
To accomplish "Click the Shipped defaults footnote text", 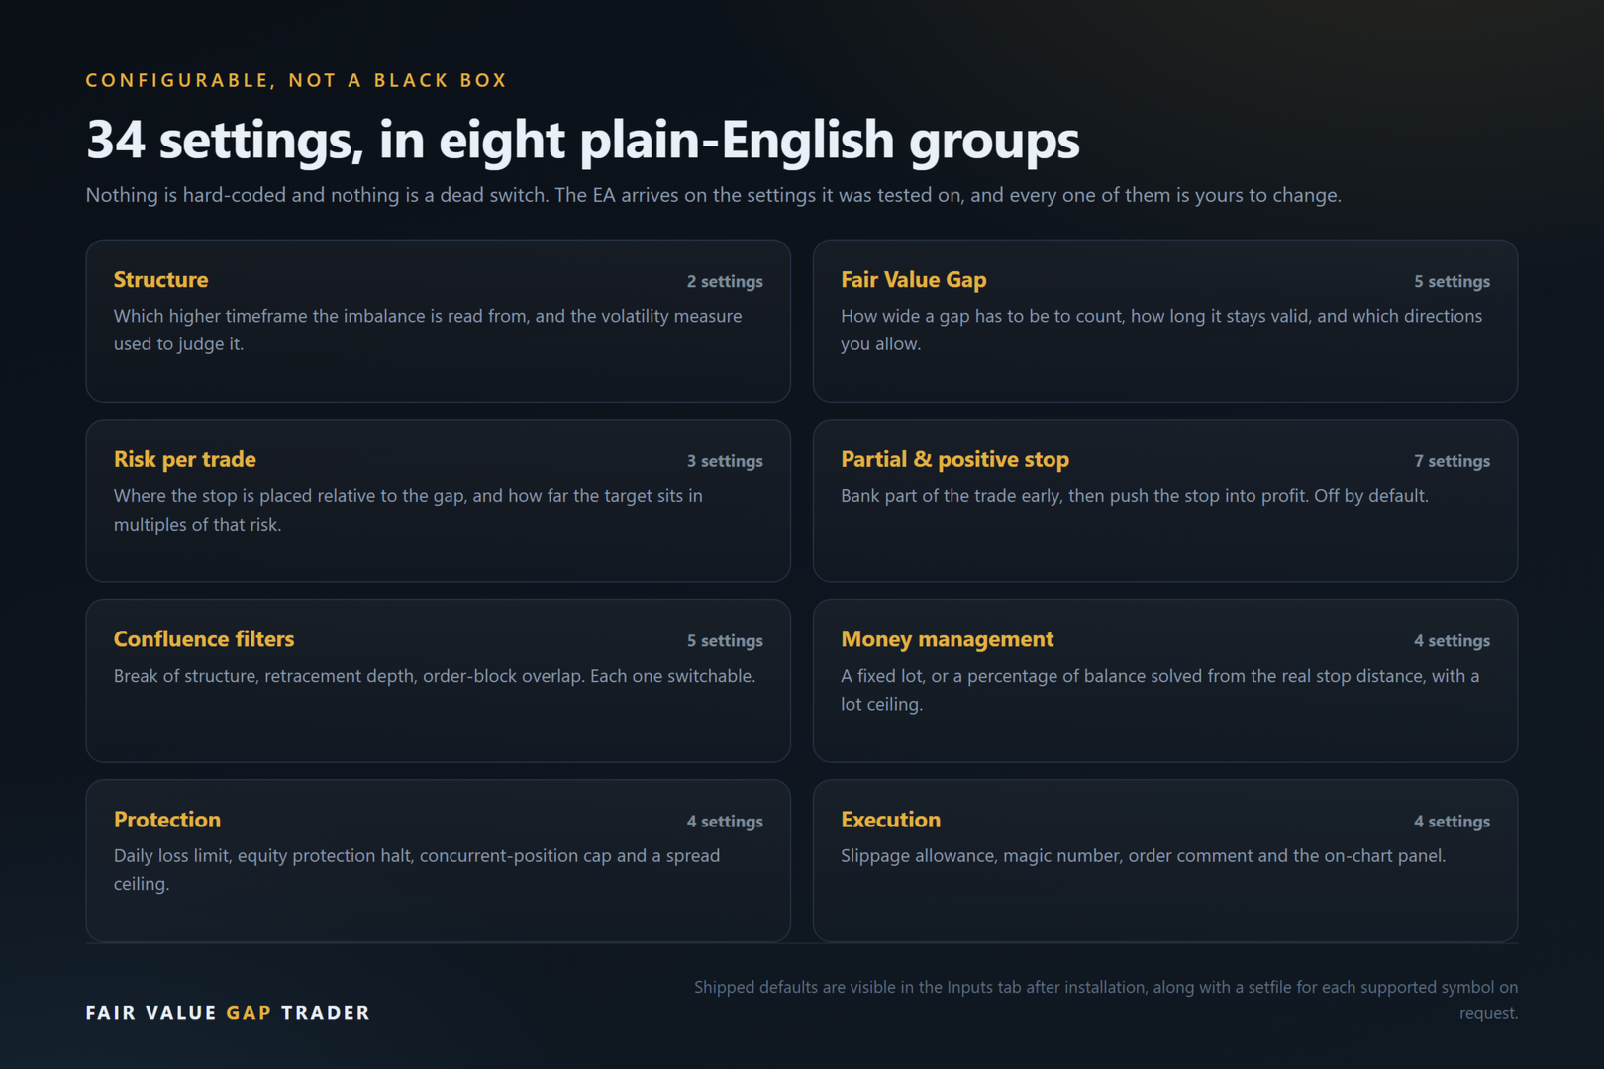I will pos(1106,1000).
